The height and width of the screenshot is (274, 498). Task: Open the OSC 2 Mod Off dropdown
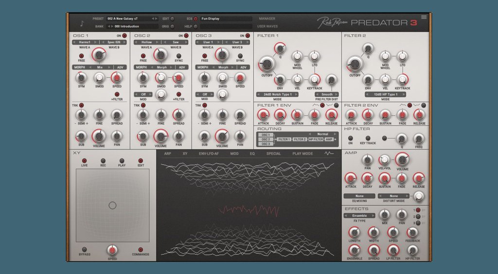tap(143, 95)
